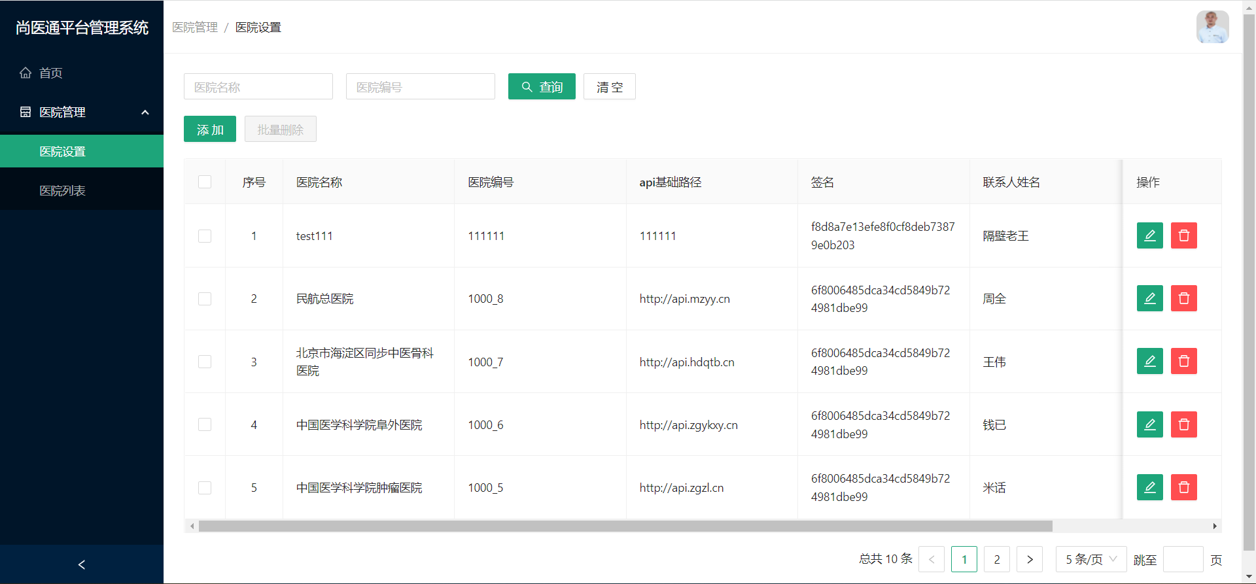Click the previous page arrow
The width and height of the screenshot is (1256, 584).
coord(932,559)
